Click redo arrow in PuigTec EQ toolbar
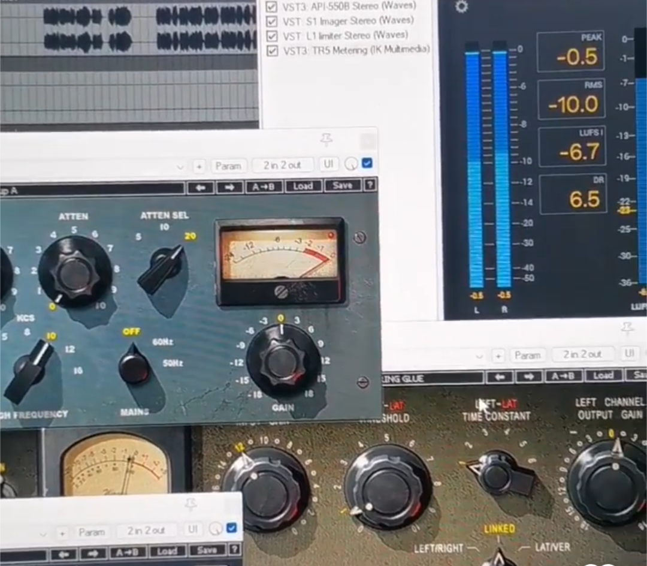Screen dimensions: 647x566 click(229, 186)
